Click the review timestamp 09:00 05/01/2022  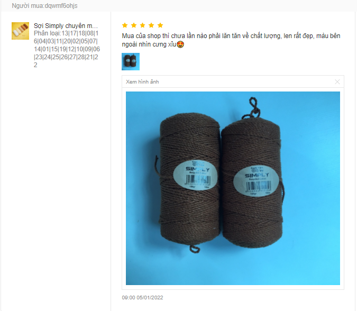[x=142, y=298]
